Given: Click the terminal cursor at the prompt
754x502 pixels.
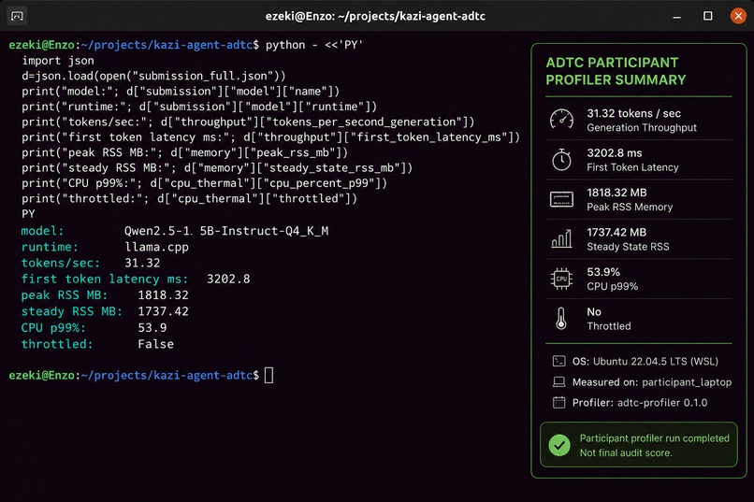Looking at the screenshot, I should pyautogui.click(x=268, y=375).
